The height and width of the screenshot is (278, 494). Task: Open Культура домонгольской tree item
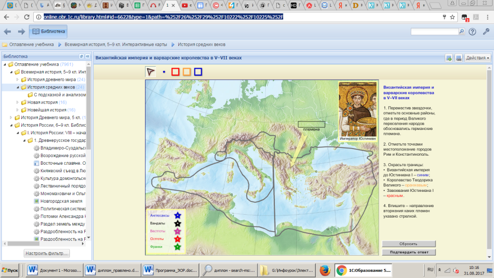click(60, 179)
